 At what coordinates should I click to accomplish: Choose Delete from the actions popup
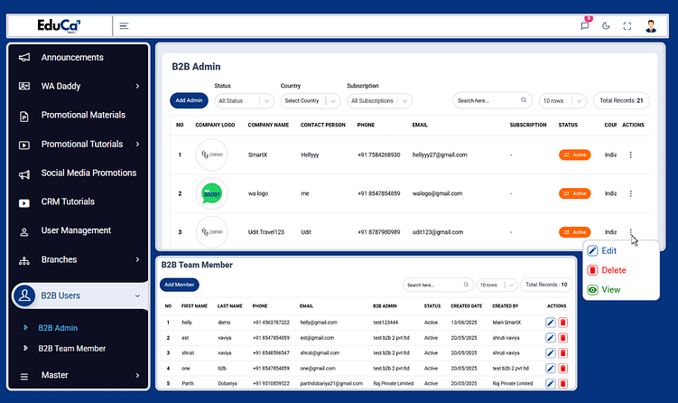click(x=612, y=270)
